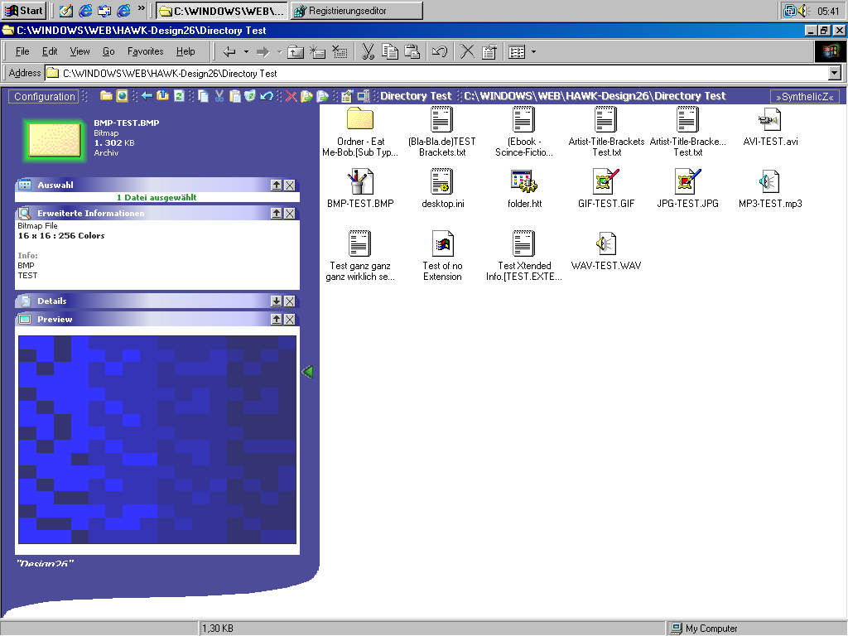Click Up folder button in Explorer toolbar
The height and width of the screenshot is (636, 848).
(296, 52)
